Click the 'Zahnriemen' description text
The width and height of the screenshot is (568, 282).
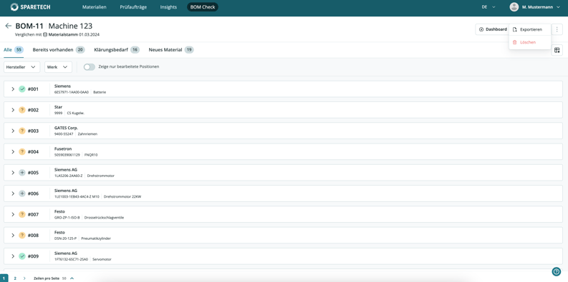click(87, 134)
